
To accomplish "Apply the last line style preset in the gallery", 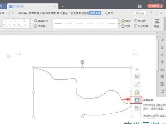I will click(111, 24).
